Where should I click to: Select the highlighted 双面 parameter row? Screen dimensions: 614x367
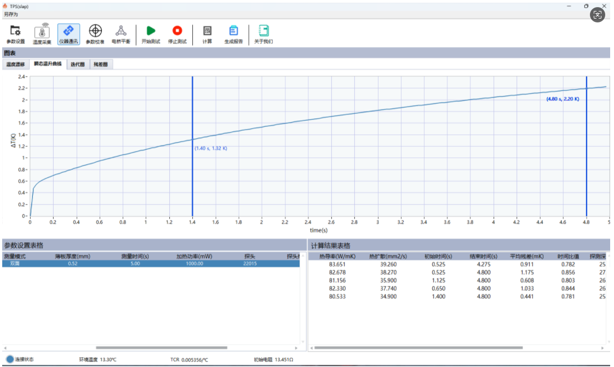tap(151, 264)
